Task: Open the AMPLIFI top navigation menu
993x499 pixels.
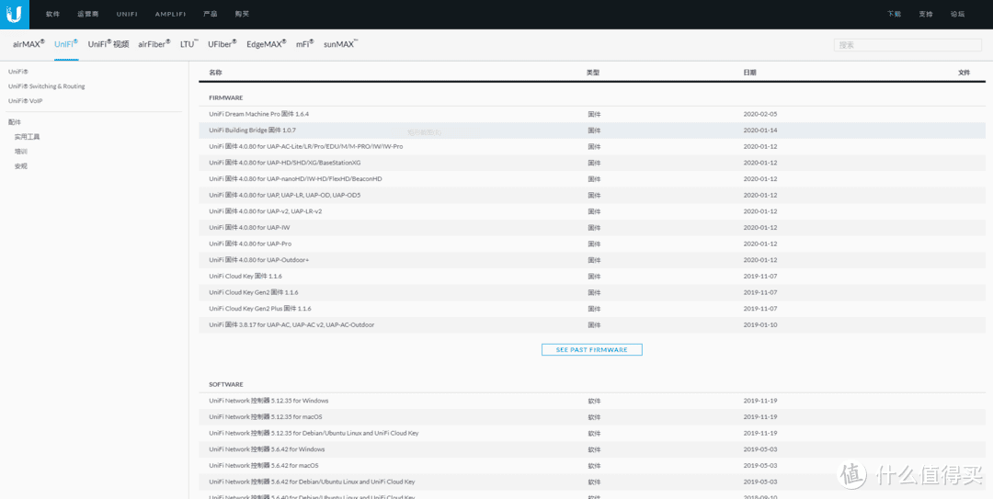Action: coord(170,15)
